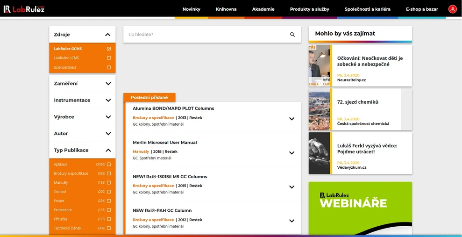Check the Aplikace publication type box
The width and height of the screenshot is (462, 237).
point(109,165)
